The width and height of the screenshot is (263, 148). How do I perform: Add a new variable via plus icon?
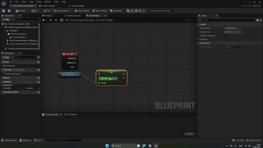pyautogui.click(x=38, y=82)
